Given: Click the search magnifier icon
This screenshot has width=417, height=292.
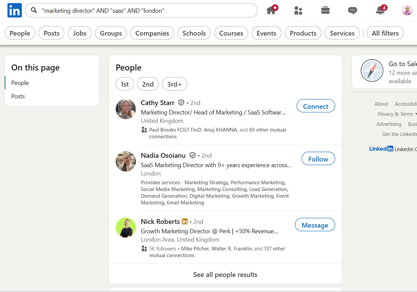Looking at the screenshot, I should 34,10.
